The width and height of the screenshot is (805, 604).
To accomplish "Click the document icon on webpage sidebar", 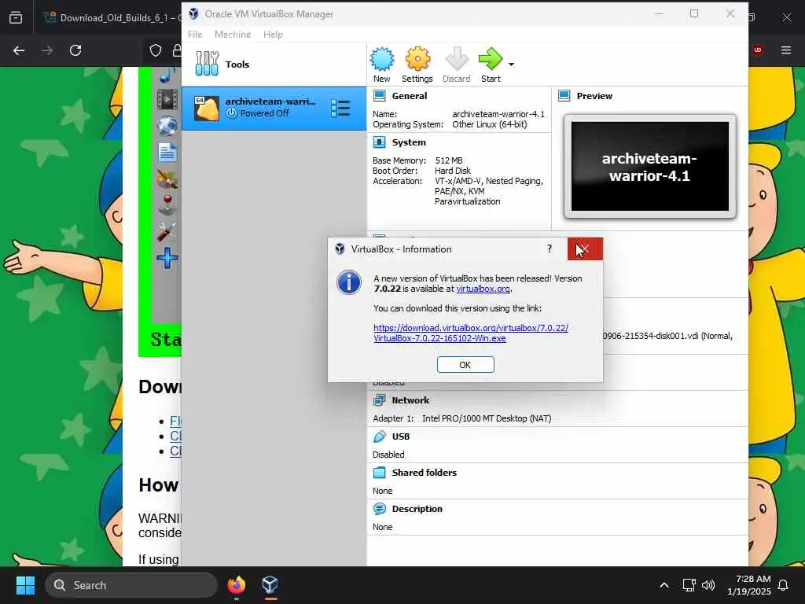I will [x=167, y=153].
